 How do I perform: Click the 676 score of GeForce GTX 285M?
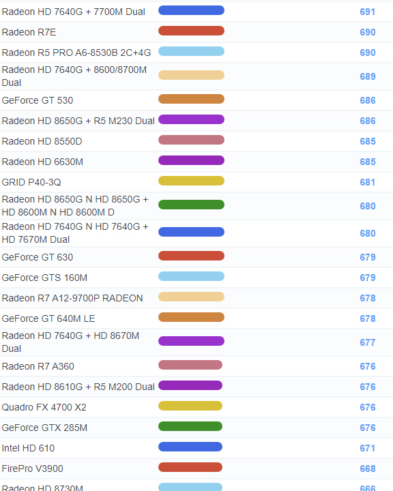368,428
